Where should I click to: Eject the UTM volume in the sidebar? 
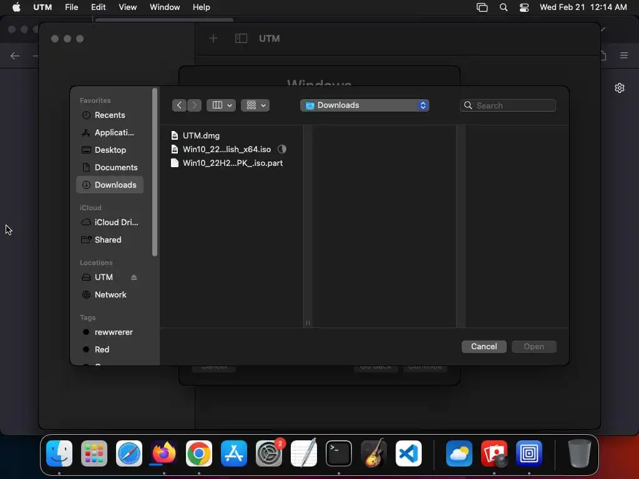pos(134,278)
